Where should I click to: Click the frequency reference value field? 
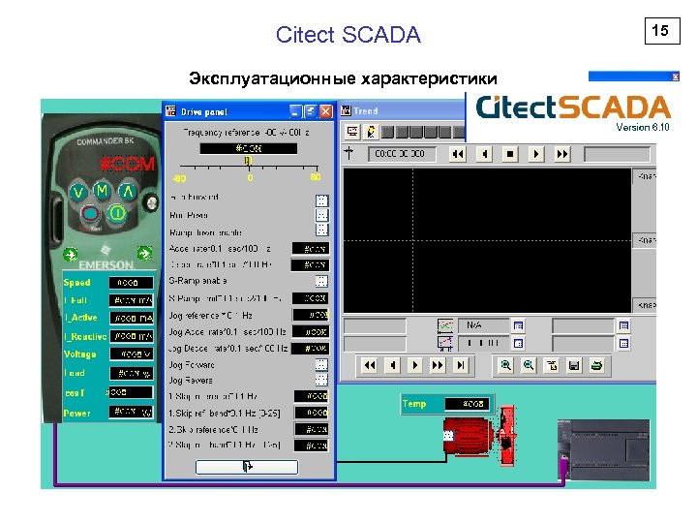point(249,148)
